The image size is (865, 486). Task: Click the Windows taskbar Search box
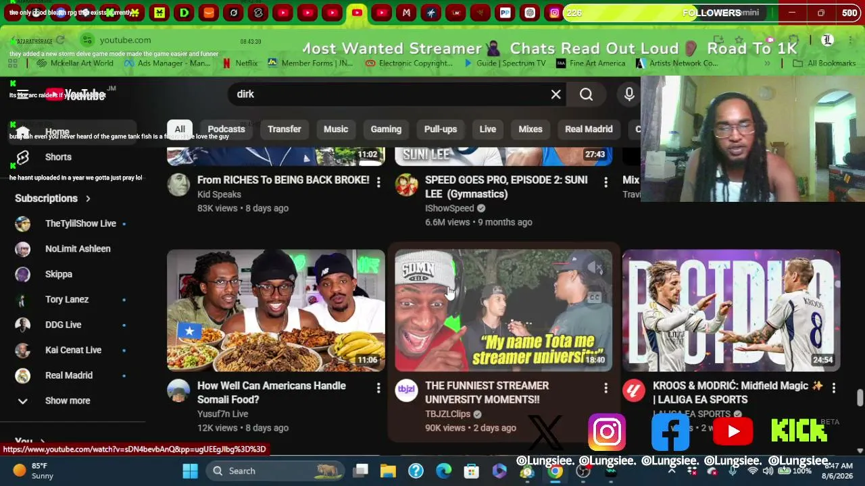pos(275,470)
